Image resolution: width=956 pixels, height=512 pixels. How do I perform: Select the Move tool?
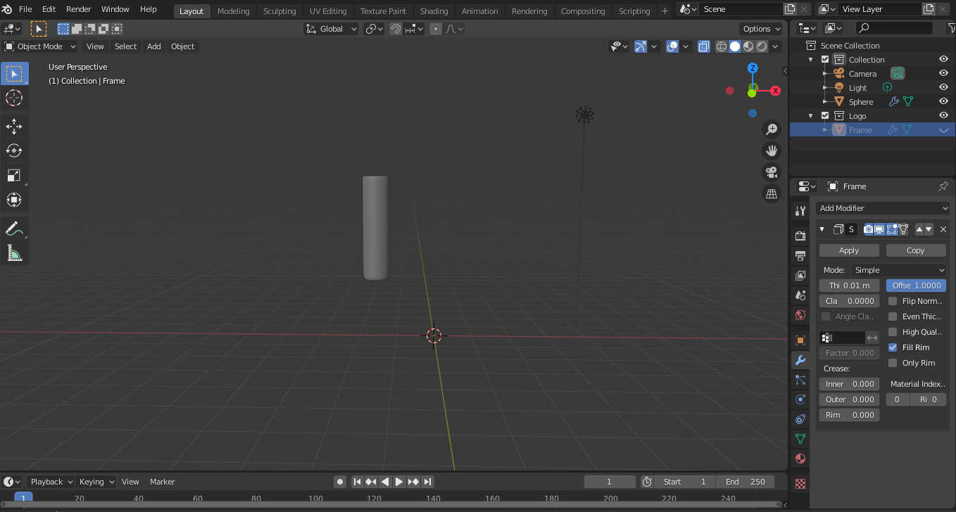click(x=14, y=127)
